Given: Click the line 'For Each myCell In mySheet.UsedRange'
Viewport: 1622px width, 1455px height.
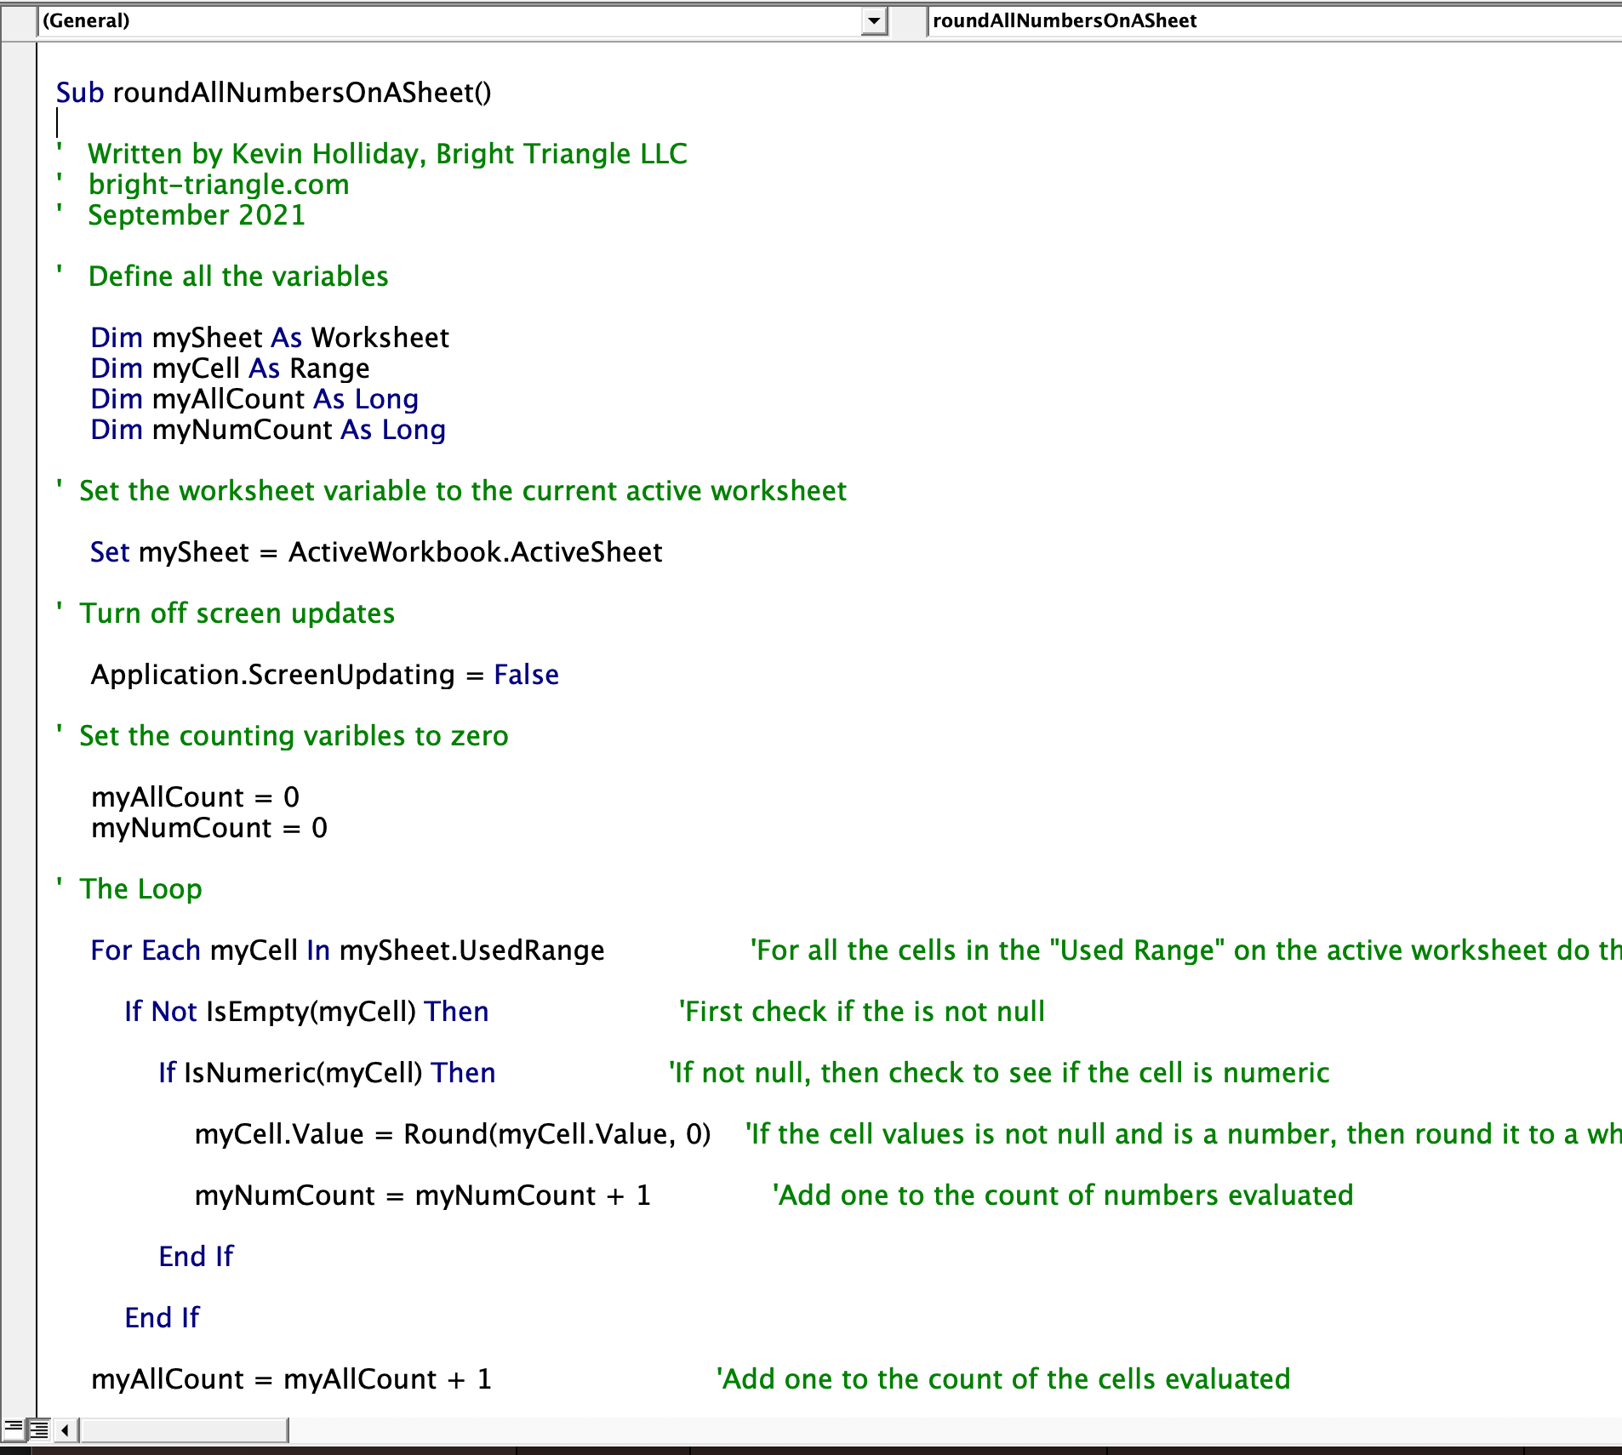Looking at the screenshot, I should (x=347, y=950).
